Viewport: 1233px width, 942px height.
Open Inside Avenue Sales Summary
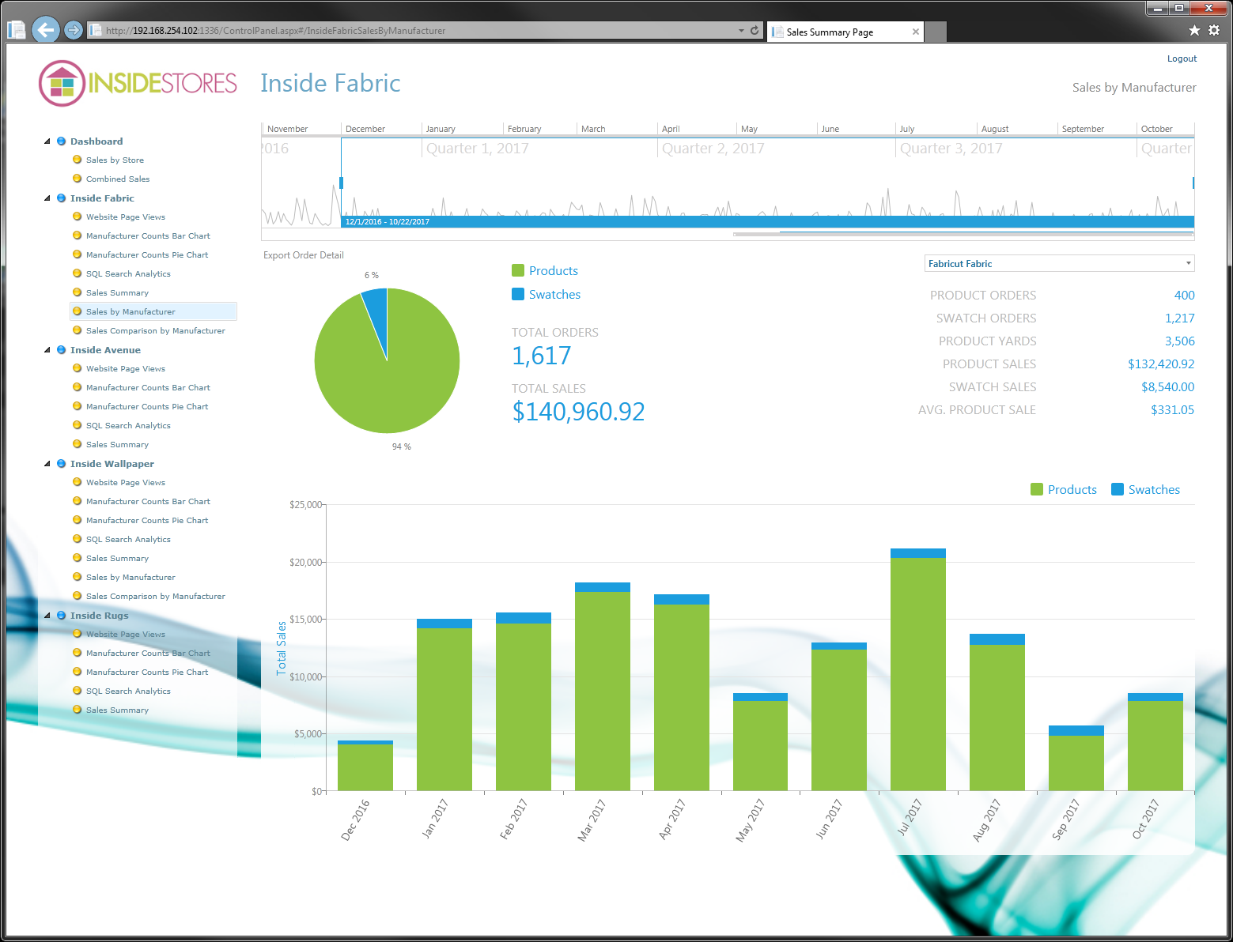(117, 445)
